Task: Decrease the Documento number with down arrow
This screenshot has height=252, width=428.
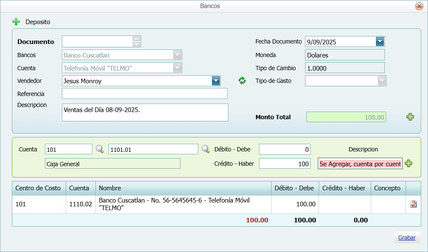Action: 136,44
